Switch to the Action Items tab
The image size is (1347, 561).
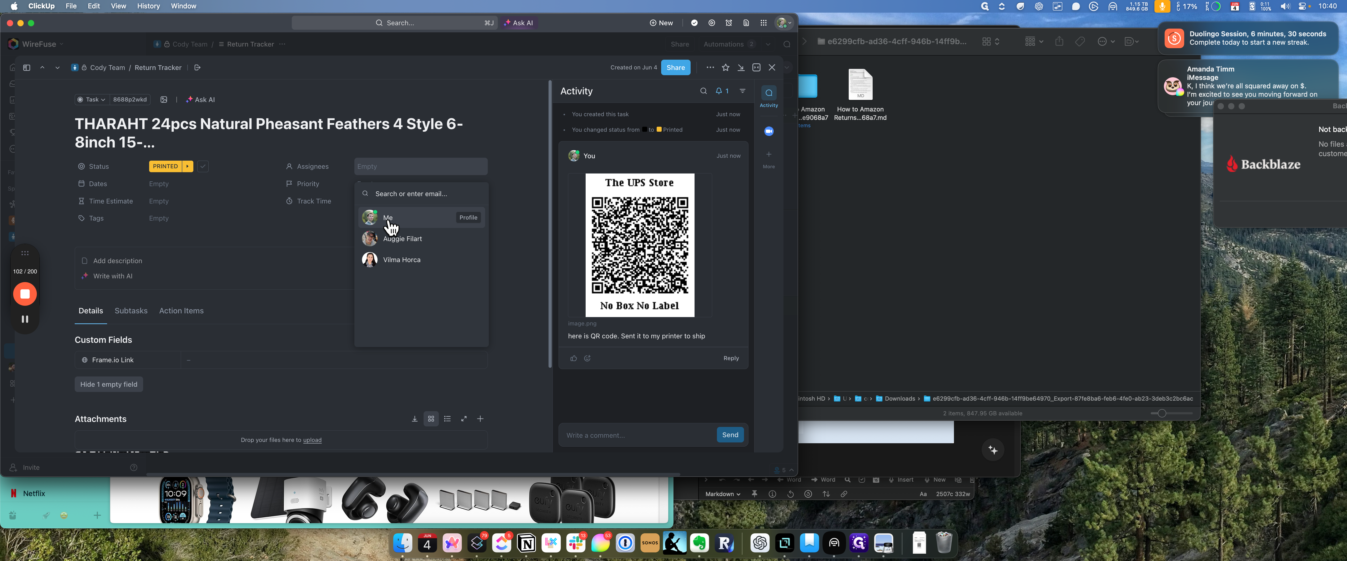[x=181, y=311]
